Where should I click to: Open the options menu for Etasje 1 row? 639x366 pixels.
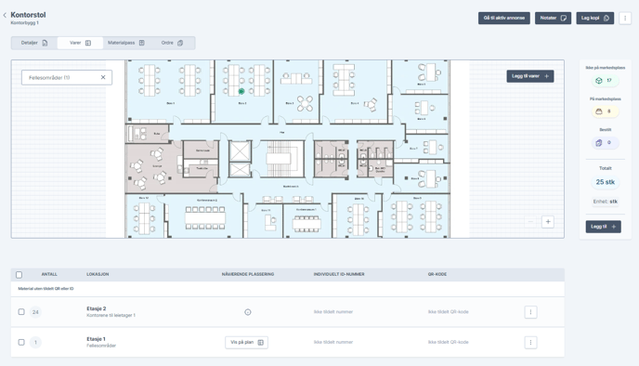click(530, 343)
